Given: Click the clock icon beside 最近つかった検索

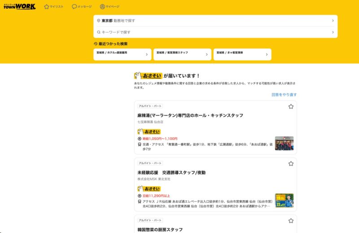Looking at the screenshot, I should tap(96, 44).
